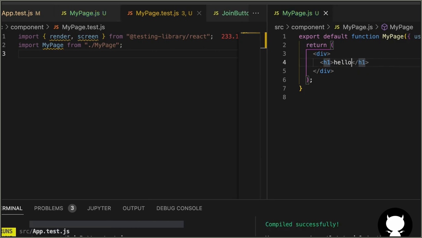Click the problems count badge 3
Image resolution: width=422 pixels, height=238 pixels.
tap(72, 208)
